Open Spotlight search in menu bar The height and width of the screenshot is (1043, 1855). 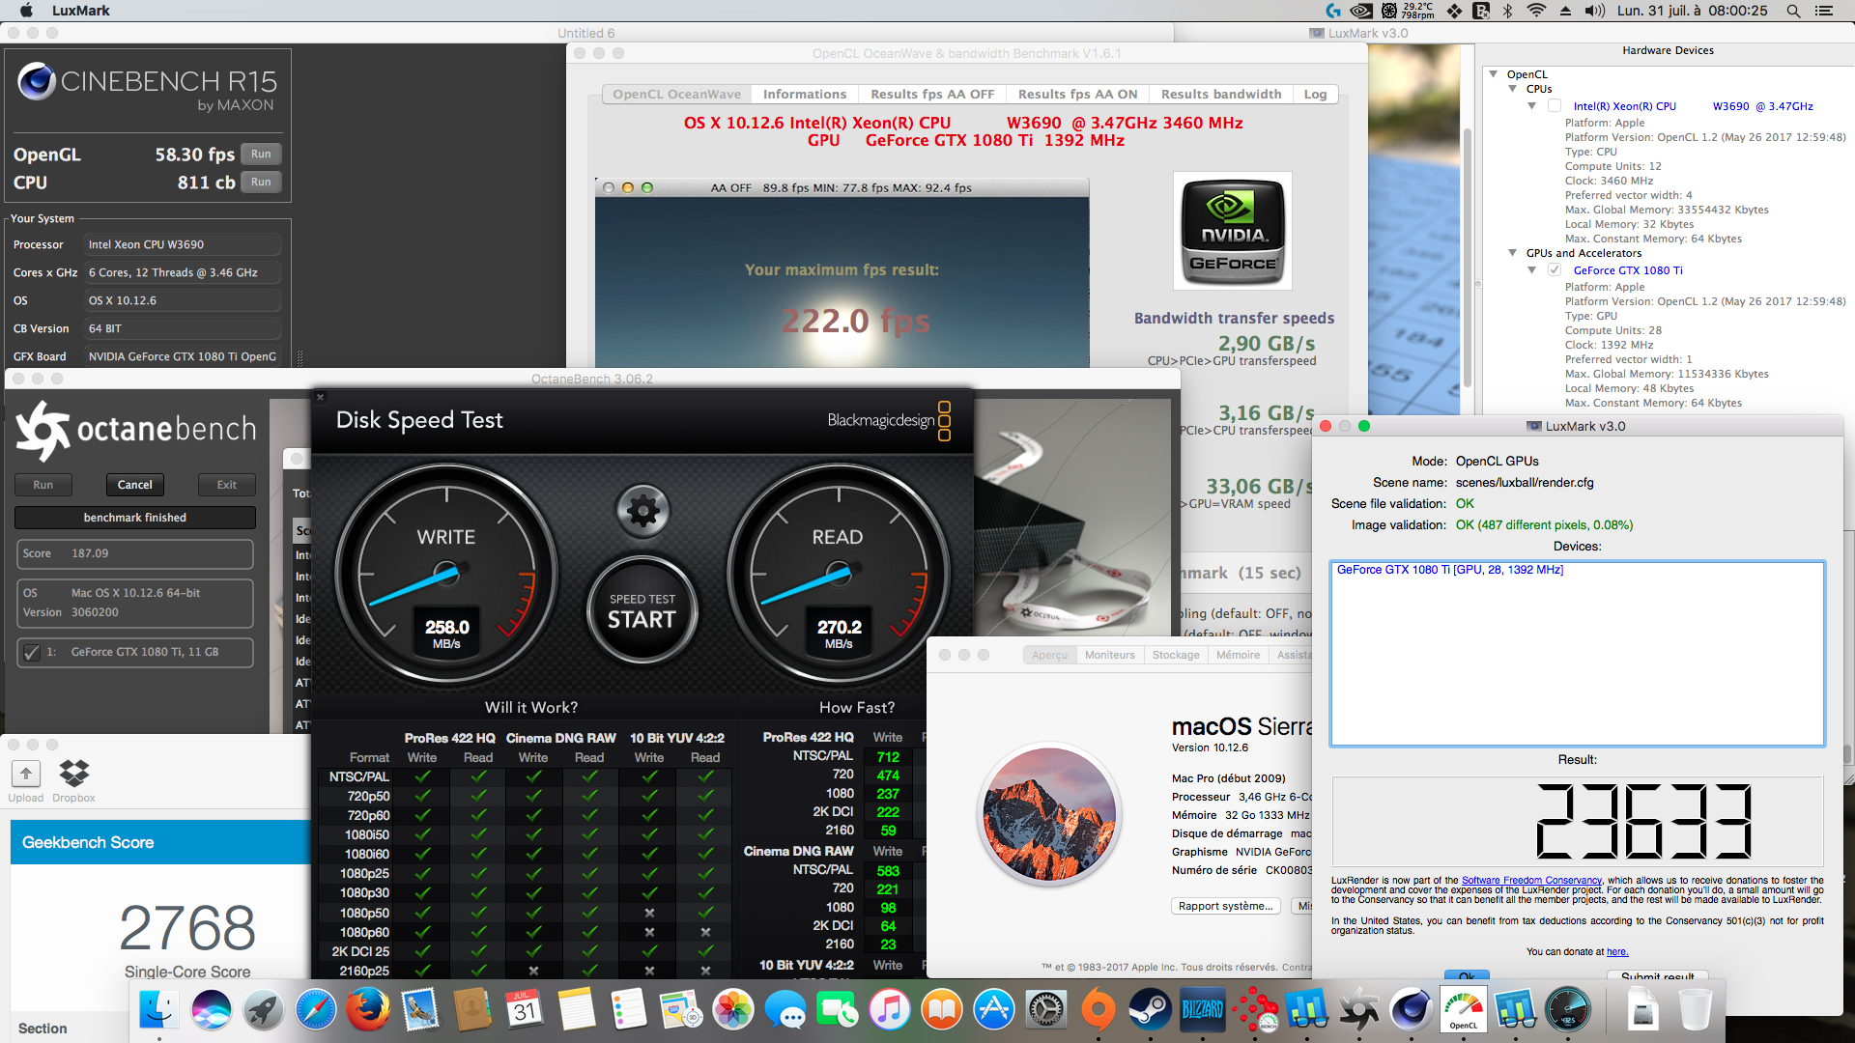pos(1793,11)
